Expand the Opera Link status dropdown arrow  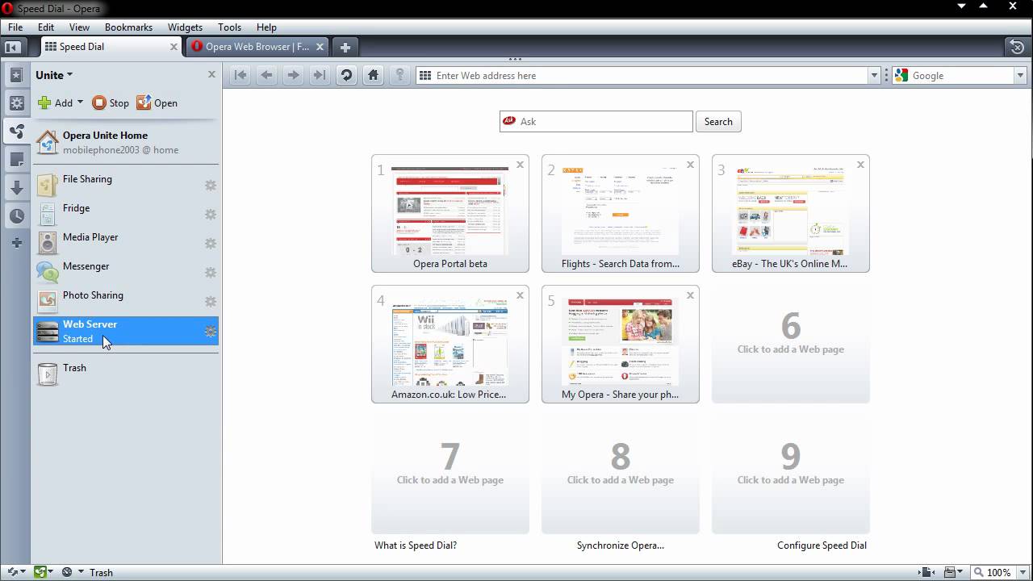(x=23, y=572)
